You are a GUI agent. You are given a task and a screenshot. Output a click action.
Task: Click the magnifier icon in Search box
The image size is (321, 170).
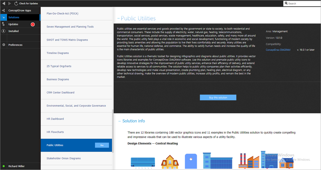286,4
